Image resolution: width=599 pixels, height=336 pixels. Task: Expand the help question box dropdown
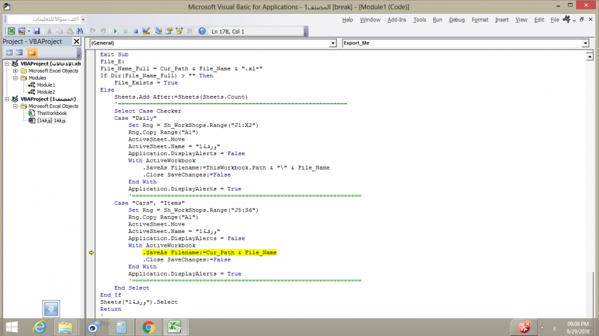[x=83, y=19]
